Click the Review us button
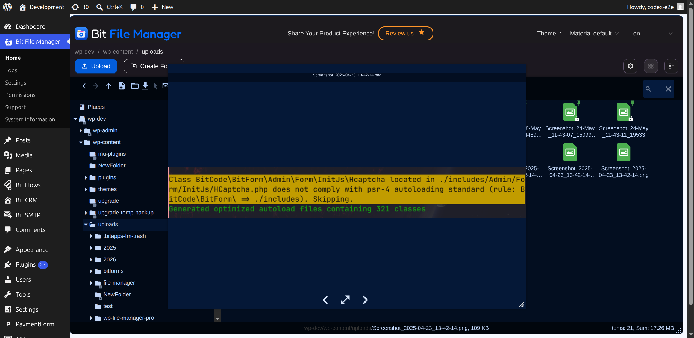Screen dimensions: 694x338 coord(405,33)
